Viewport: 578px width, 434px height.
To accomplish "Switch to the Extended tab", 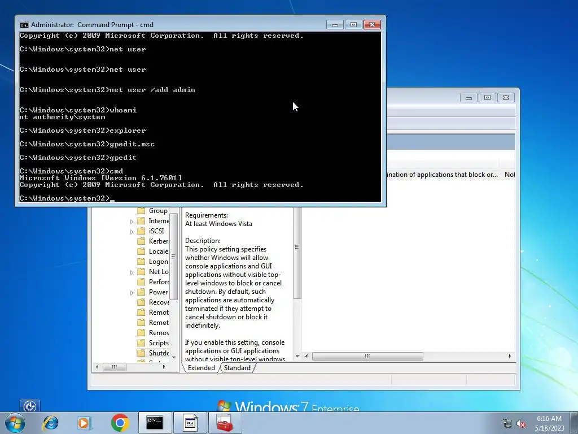I will coord(202,368).
